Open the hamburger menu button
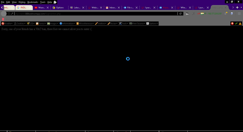Screen dimensions: 243x132 click(239, 14)
